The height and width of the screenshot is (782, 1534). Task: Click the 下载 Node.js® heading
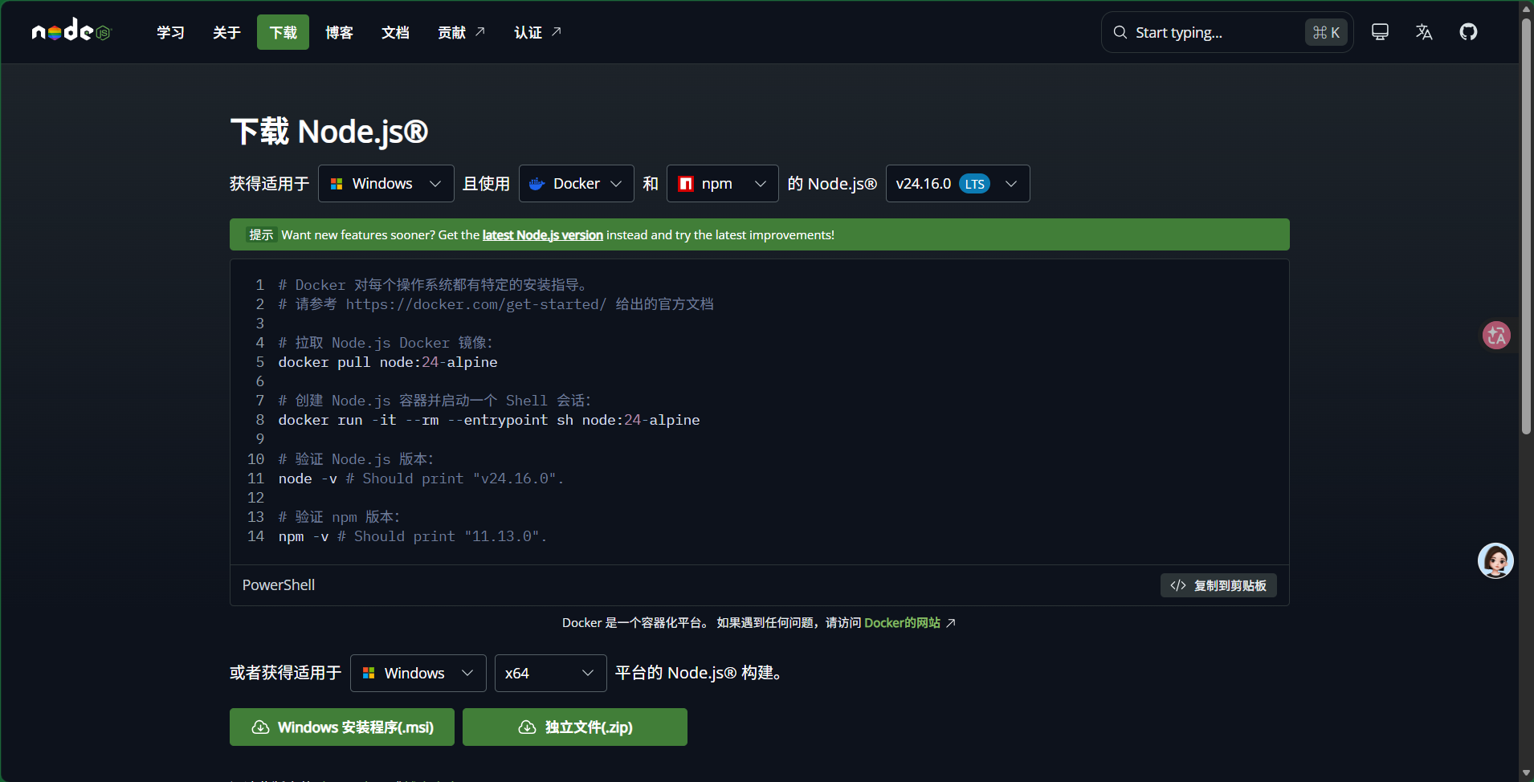tap(329, 132)
